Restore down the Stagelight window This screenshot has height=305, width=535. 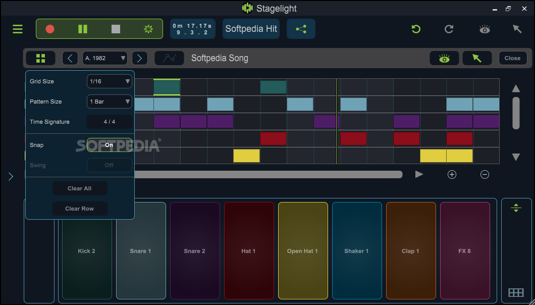[x=508, y=9]
